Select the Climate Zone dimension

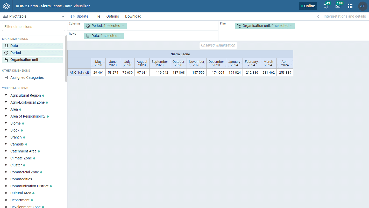pos(21,158)
